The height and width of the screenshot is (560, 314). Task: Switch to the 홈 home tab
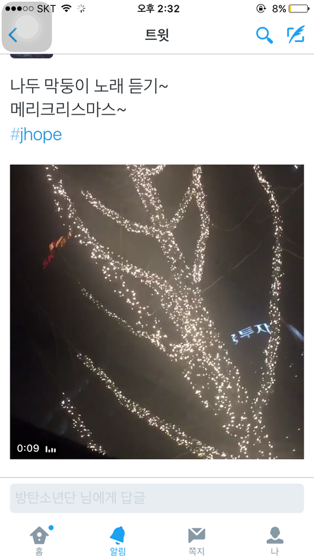point(39,541)
